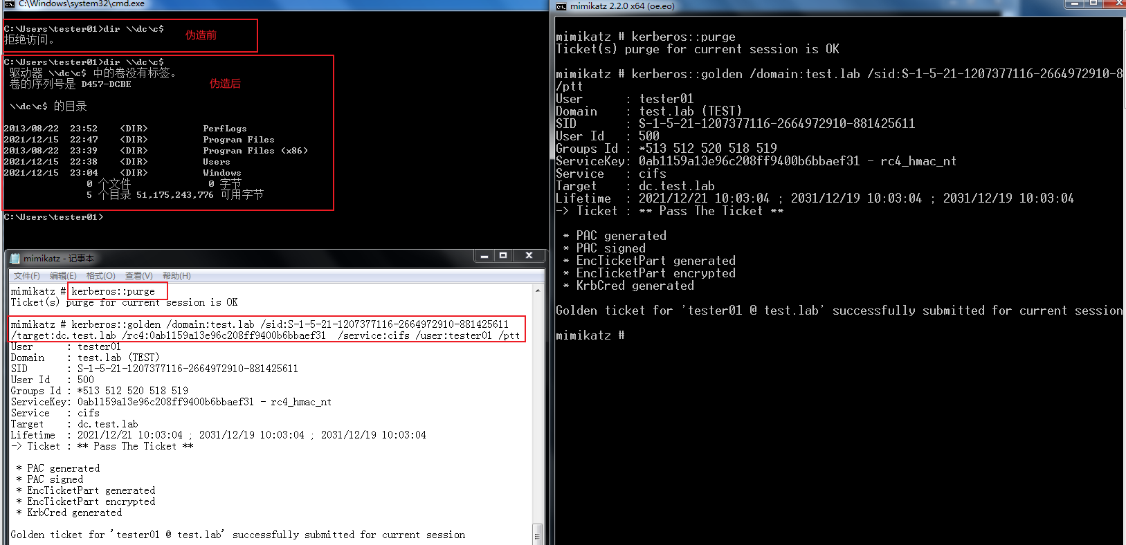Click 'kerberos::golden' command in mimikatz console
The height and width of the screenshot is (545, 1126).
(x=839, y=74)
